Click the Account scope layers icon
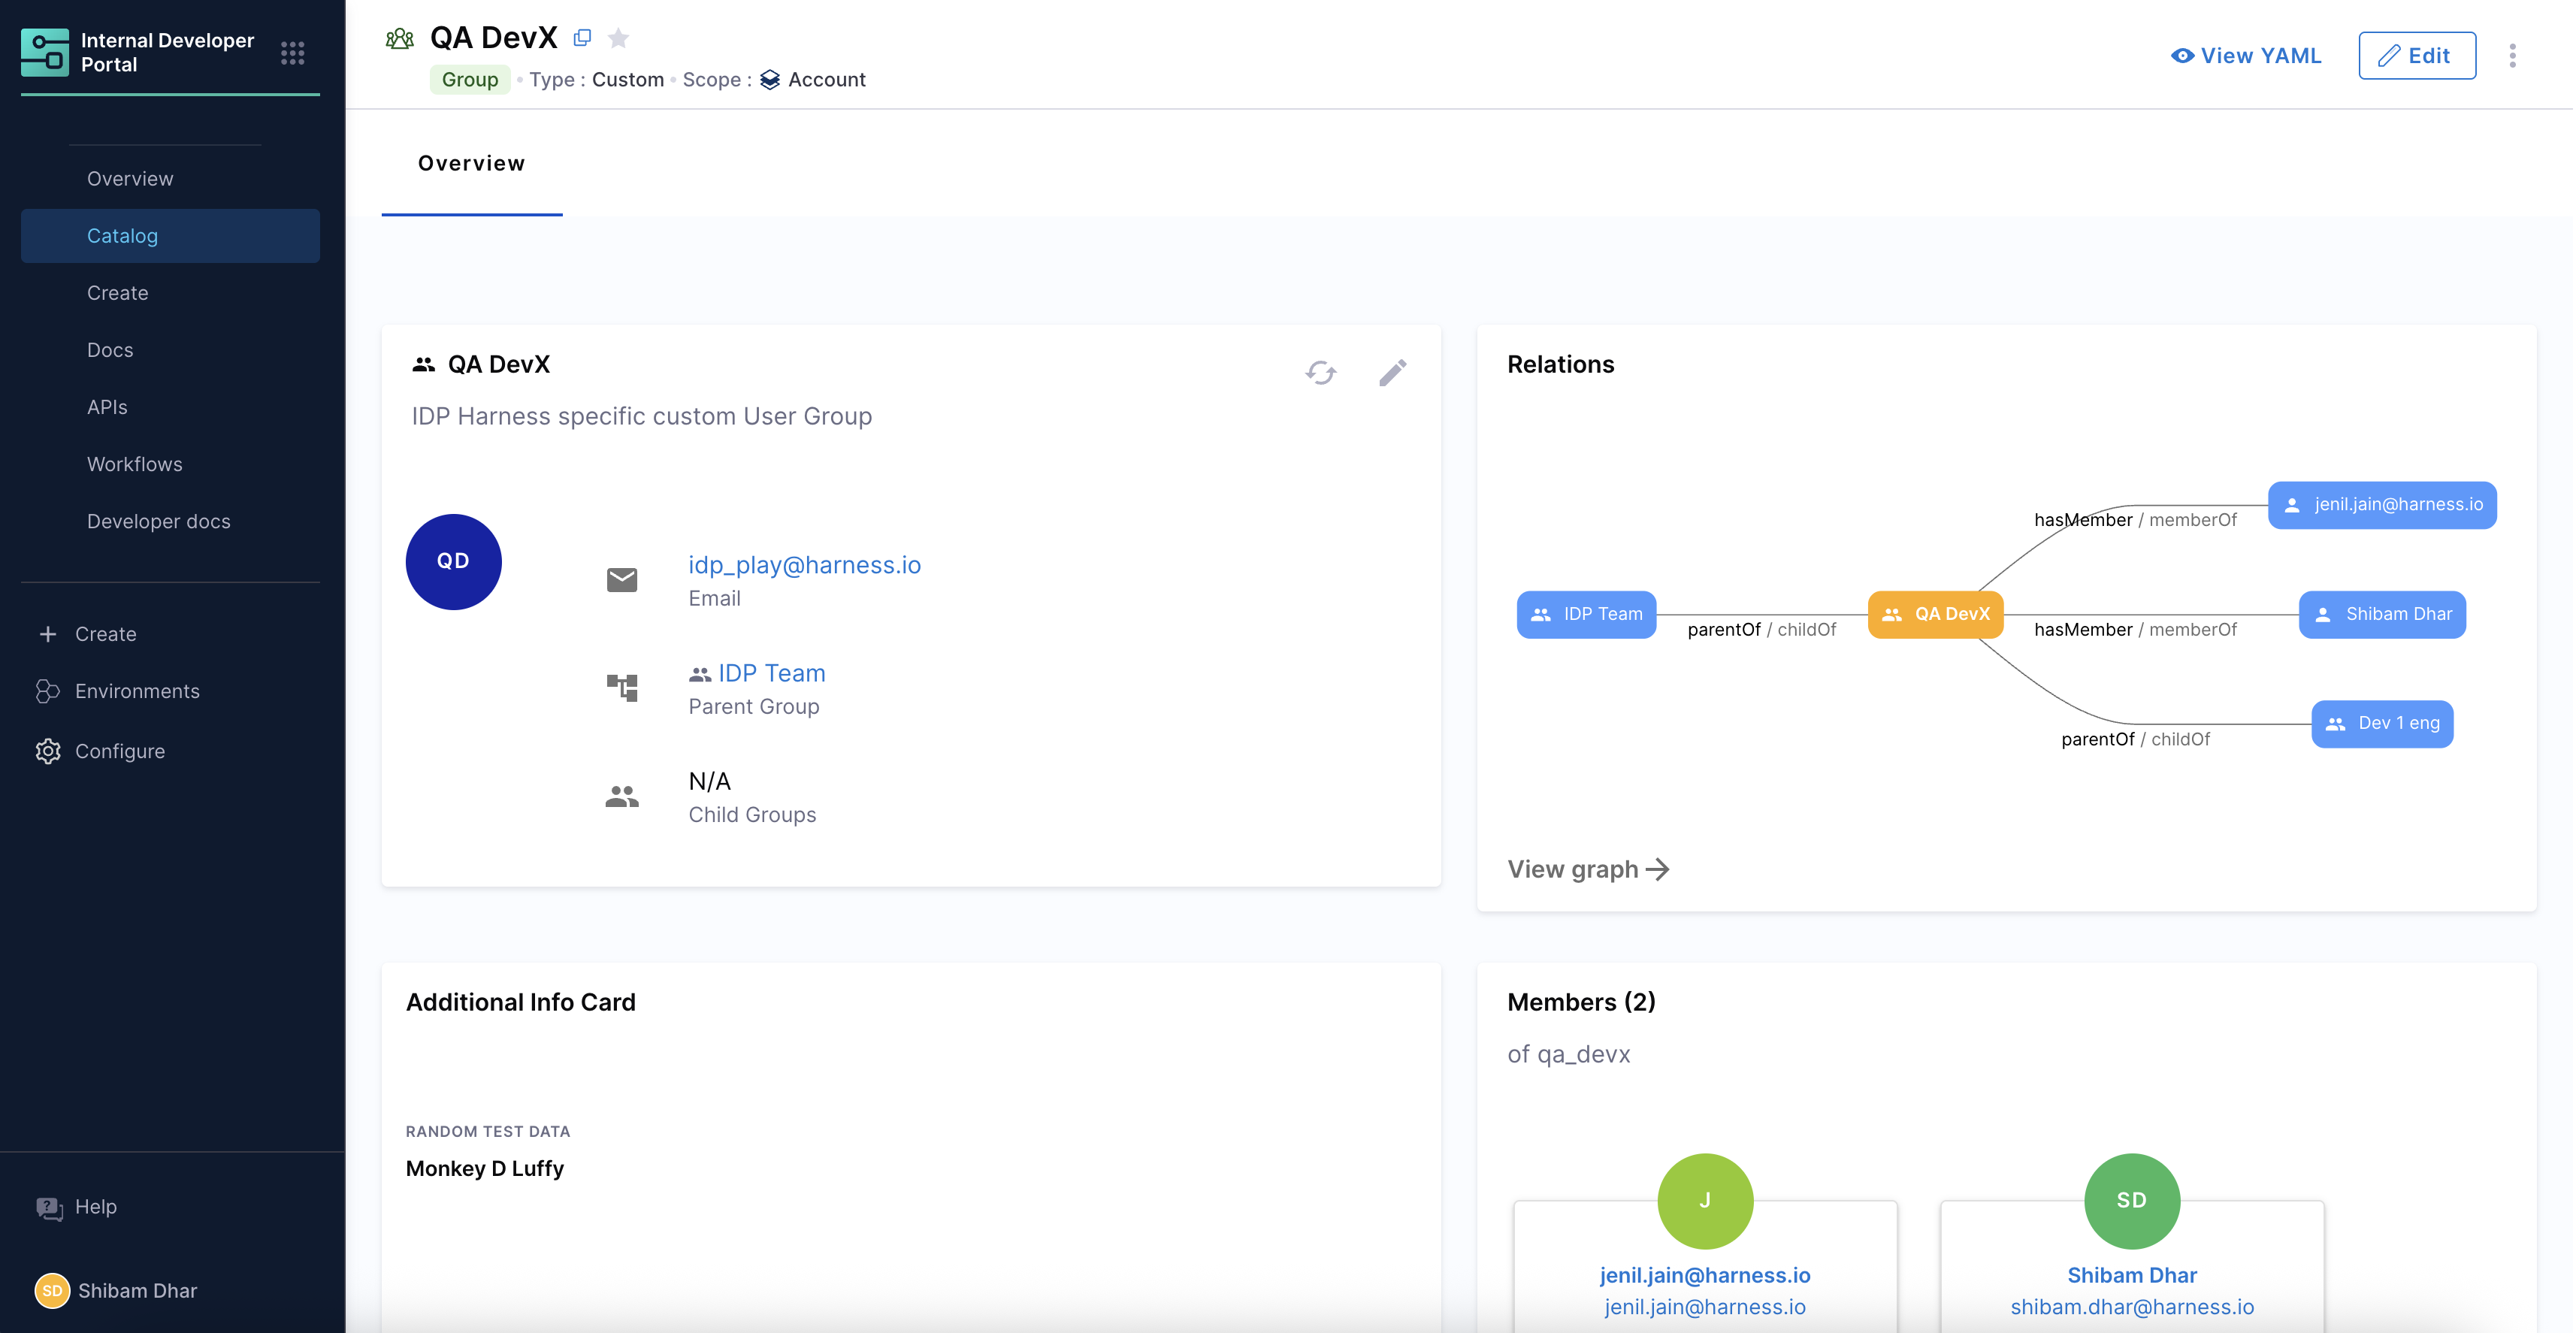2576x1333 pixels. pos(770,80)
